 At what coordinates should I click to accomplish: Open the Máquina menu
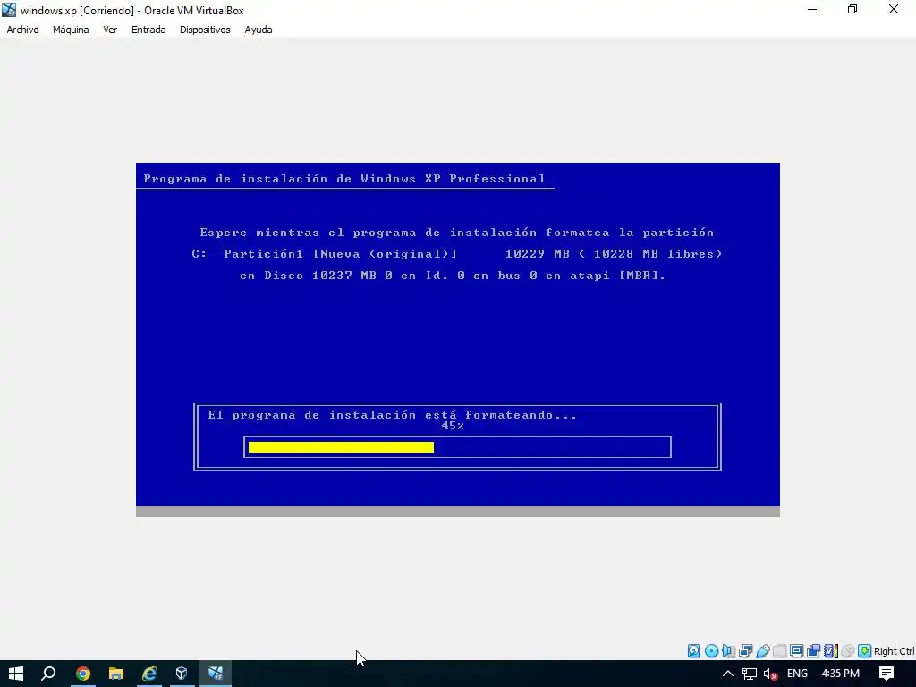(71, 30)
